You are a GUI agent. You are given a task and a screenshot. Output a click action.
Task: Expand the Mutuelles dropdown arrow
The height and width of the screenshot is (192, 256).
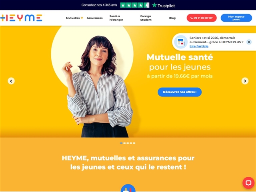(82, 18)
